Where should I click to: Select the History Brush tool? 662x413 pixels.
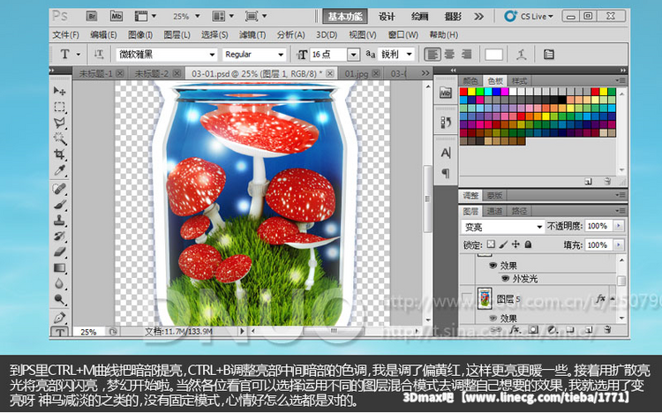tap(59, 236)
